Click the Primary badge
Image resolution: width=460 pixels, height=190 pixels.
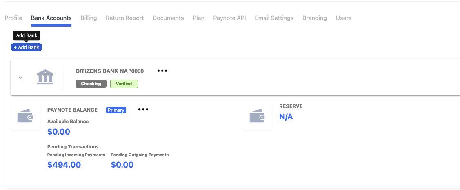[x=116, y=110]
